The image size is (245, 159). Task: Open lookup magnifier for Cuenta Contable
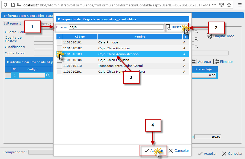click(197, 32)
